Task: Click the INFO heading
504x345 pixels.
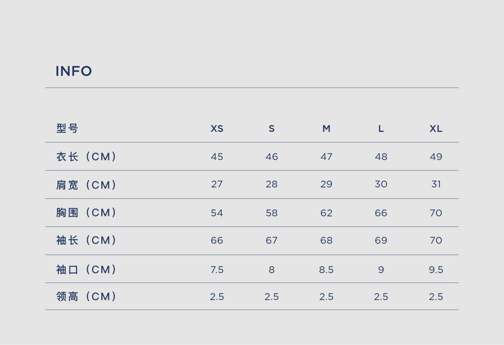Action: pyautogui.click(x=74, y=71)
